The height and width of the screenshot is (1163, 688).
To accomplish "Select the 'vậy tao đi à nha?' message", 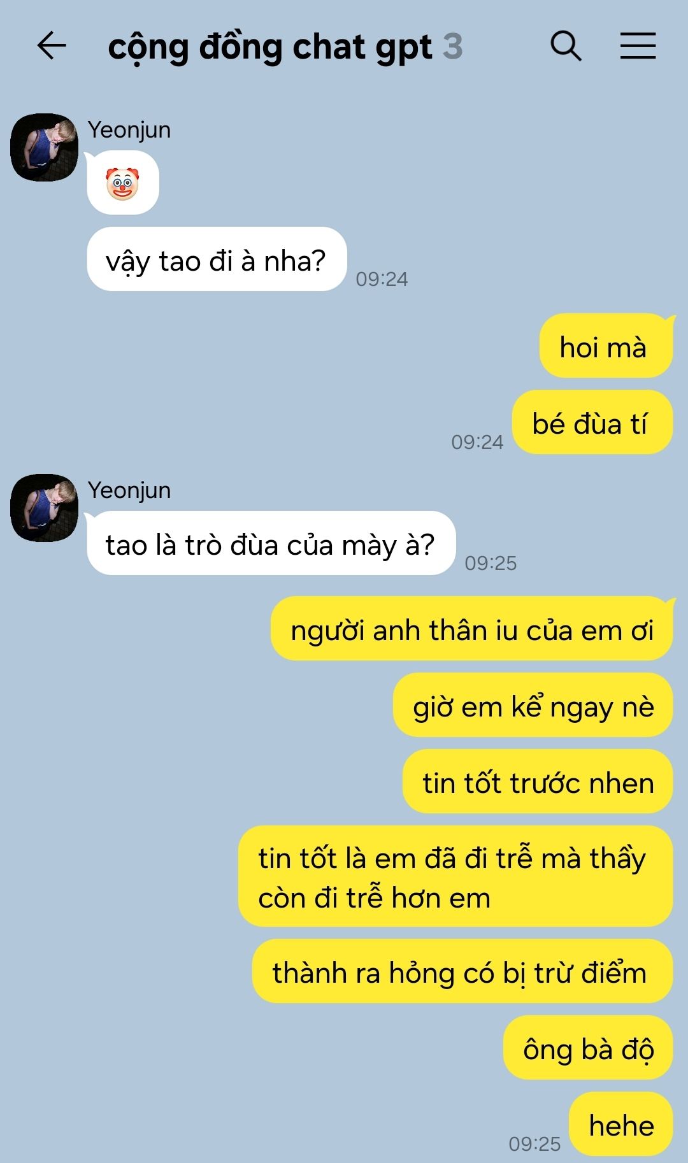I will click(217, 259).
